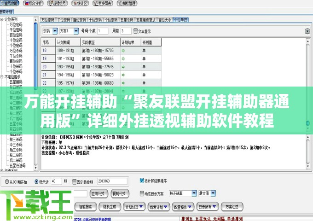Click the 实际截至 column header
Image resolution: width=313 pixels, height=221 pixels.
(101, 42)
